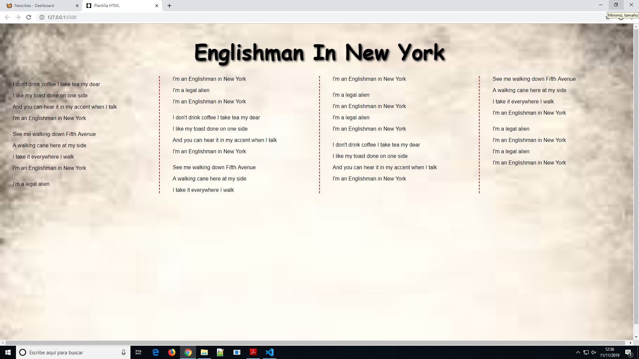Click fourth column 'See me walking down Fifth Avenue'

[x=534, y=79]
